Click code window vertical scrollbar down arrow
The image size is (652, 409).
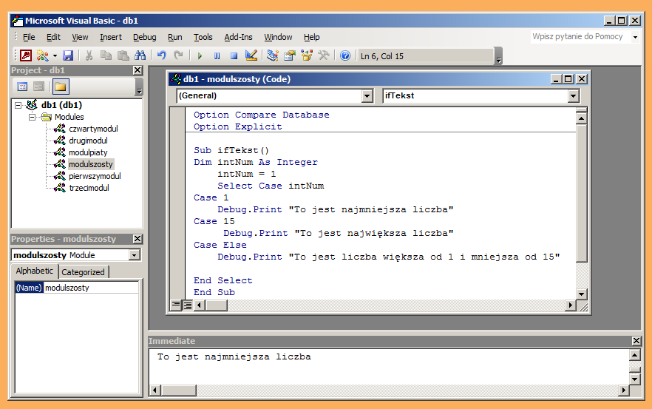coord(581,294)
